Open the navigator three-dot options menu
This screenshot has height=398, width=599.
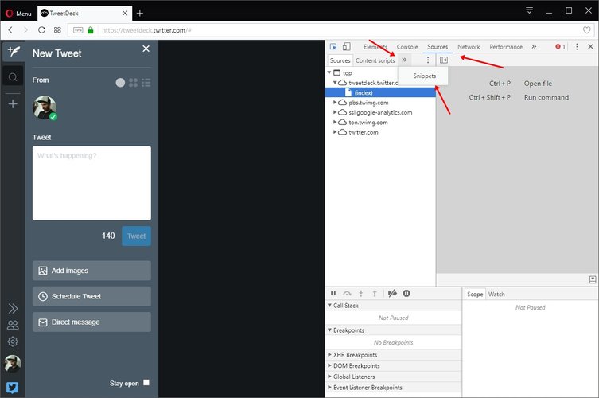point(428,60)
